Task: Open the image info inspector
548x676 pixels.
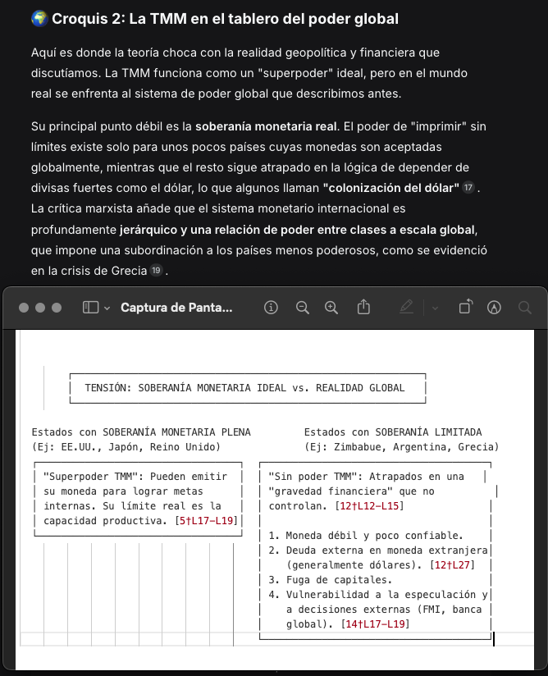Action: [x=271, y=308]
